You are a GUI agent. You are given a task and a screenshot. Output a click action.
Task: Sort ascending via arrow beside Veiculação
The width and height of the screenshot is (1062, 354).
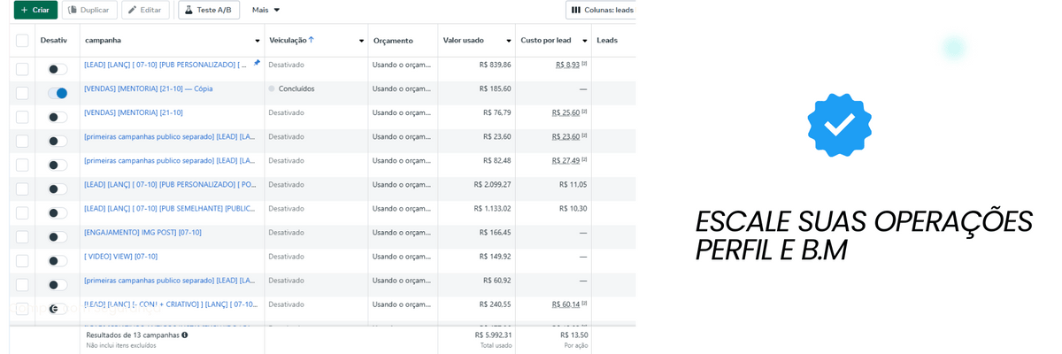click(x=312, y=40)
